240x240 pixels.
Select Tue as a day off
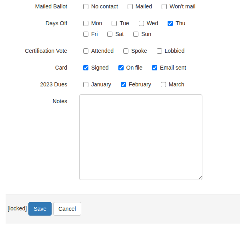pos(114,24)
